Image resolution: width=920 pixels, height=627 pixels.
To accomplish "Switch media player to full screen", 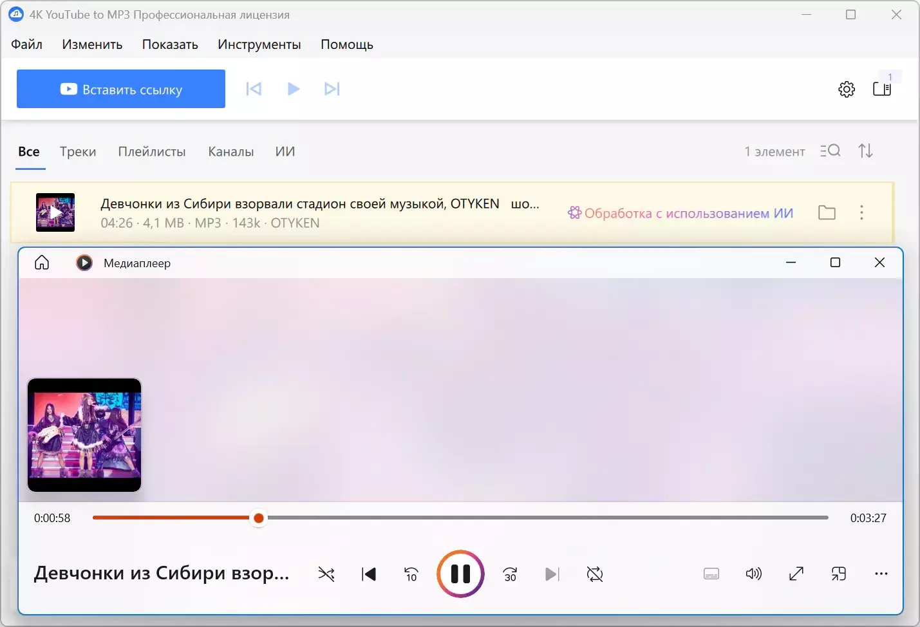I will click(796, 574).
